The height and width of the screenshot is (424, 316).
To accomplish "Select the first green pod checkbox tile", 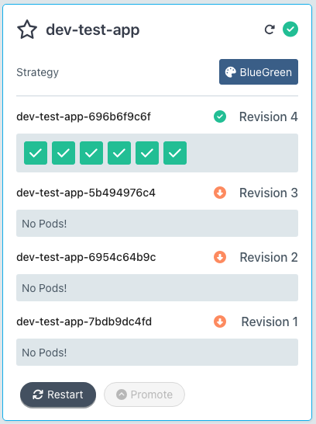I will point(36,153).
